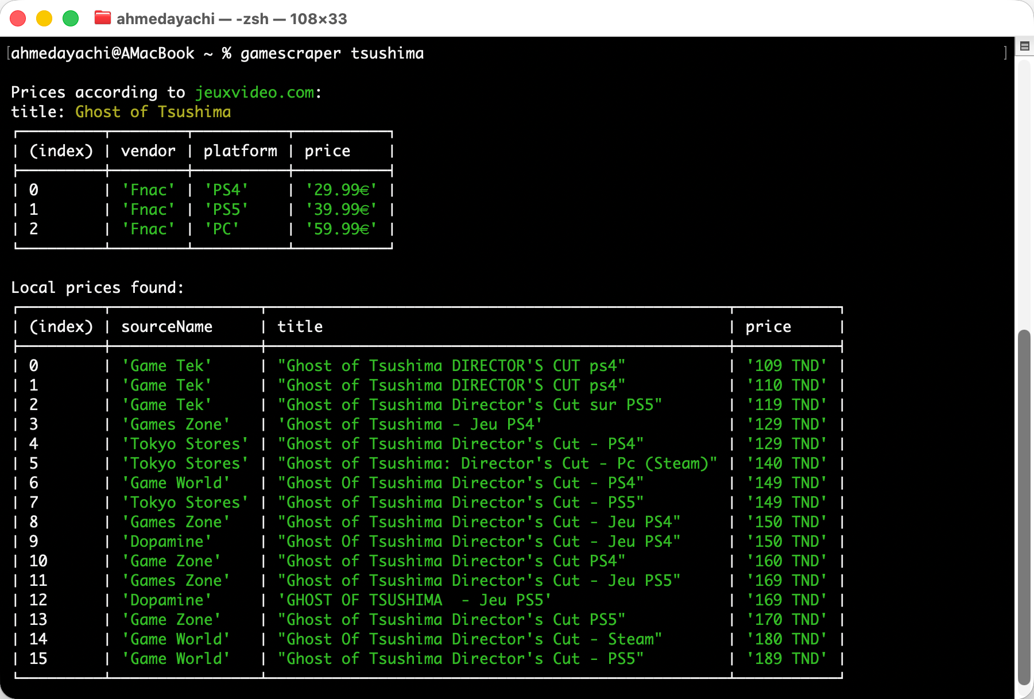Click the '170 TND' price cell

(787, 620)
